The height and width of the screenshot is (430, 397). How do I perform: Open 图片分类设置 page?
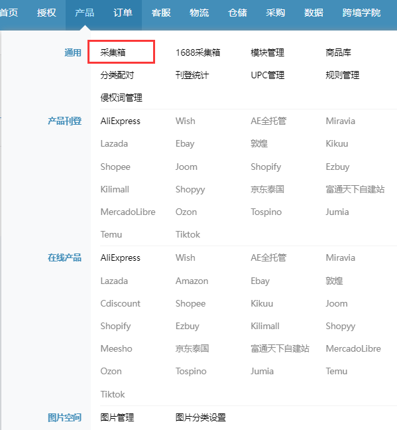201,417
